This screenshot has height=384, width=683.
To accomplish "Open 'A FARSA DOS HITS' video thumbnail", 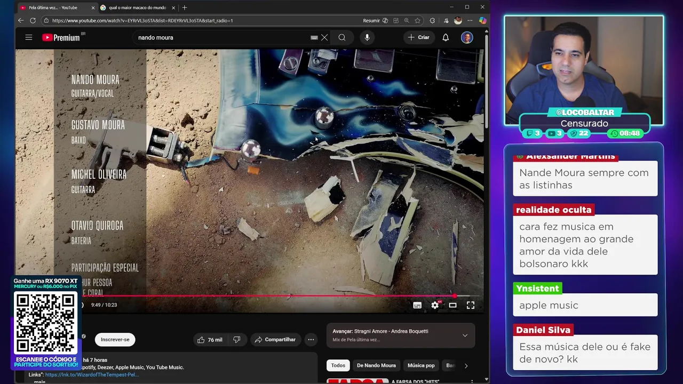I will [x=357, y=381].
